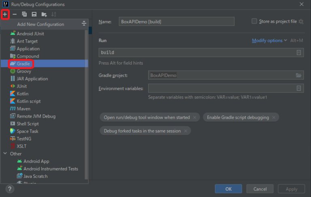This screenshot has width=311, height=197.
Task: Open the Environment variables editor icon
Action: [299, 88]
